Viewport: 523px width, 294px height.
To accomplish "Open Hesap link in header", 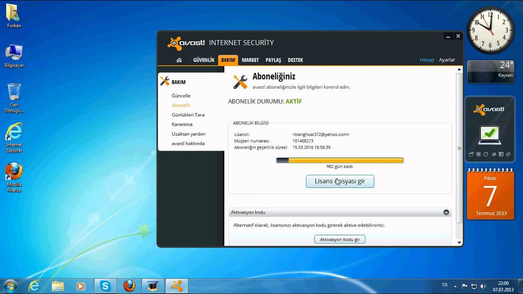I will [427, 60].
